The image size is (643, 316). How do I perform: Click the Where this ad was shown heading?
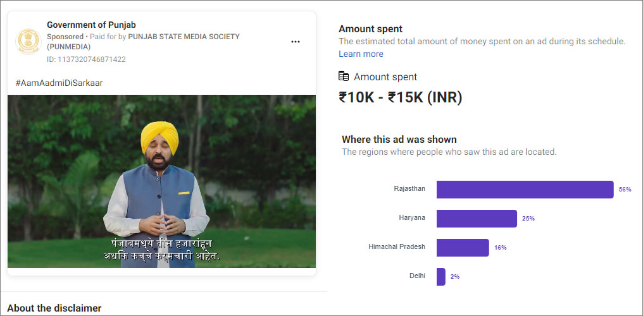(x=399, y=139)
